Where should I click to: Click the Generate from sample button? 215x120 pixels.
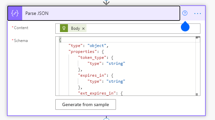[85, 104]
